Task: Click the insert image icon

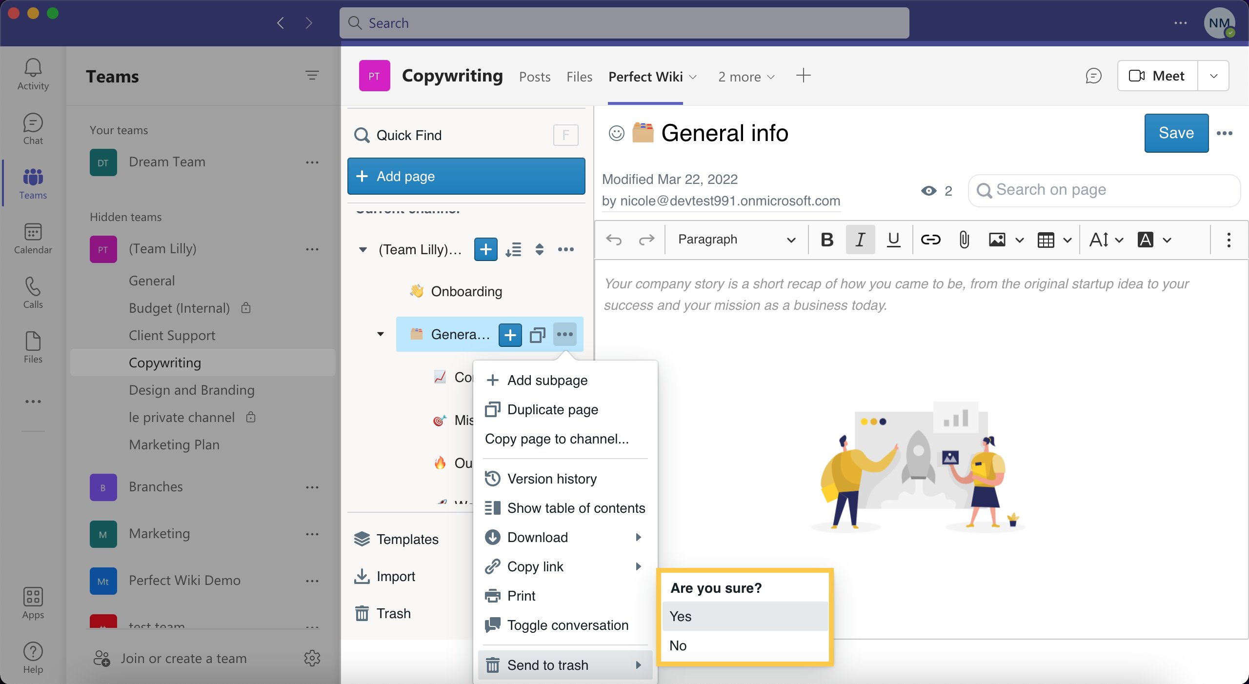Action: (x=997, y=240)
